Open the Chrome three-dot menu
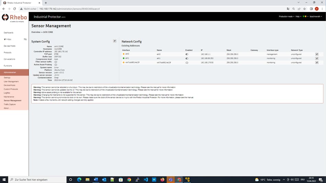The image size is (326, 183). coord(322,9)
